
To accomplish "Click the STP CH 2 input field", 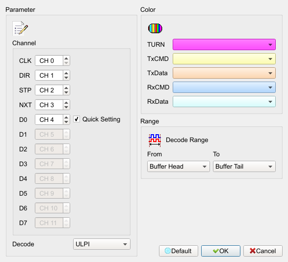I will [49, 90].
